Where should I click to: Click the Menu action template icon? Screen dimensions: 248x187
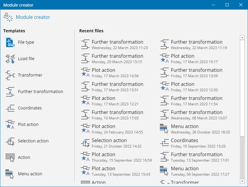coord(10,174)
